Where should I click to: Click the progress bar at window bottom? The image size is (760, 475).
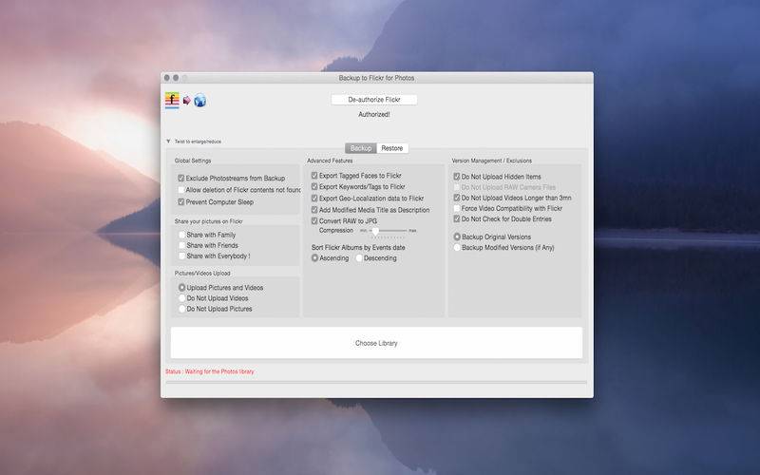click(376, 383)
